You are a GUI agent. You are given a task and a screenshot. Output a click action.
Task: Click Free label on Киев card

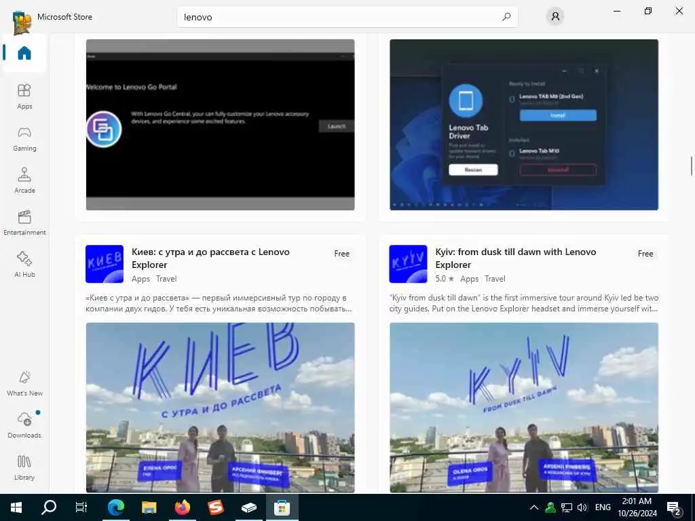pyautogui.click(x=342, y=254)
